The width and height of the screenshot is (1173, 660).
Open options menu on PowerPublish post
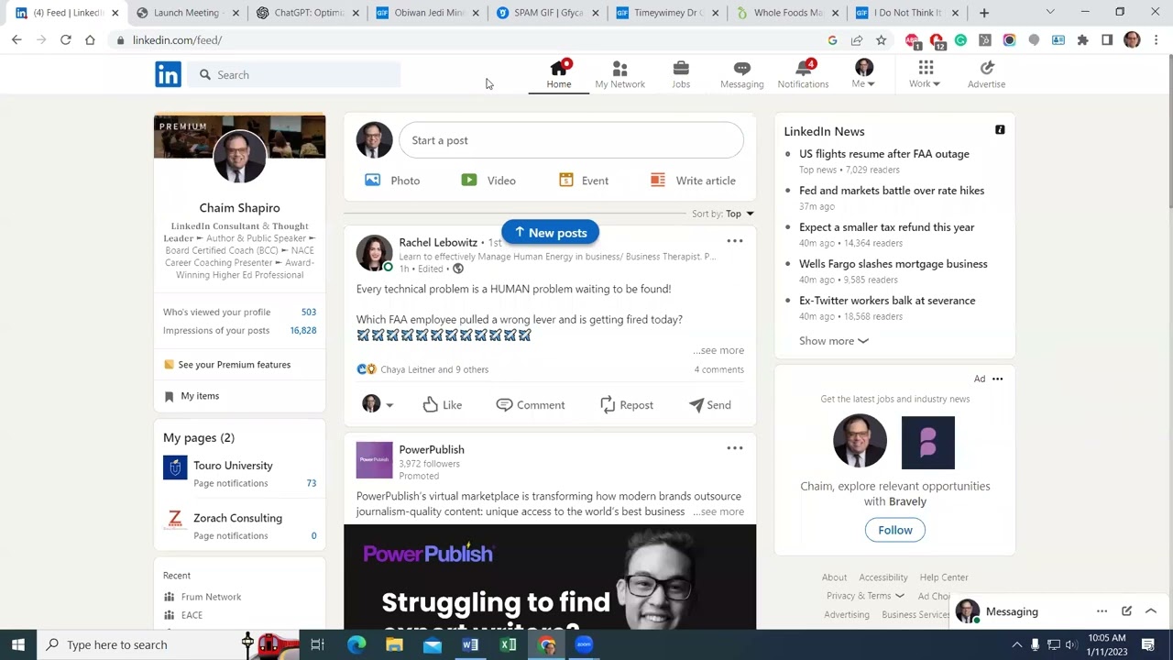[x=734, y=448]
